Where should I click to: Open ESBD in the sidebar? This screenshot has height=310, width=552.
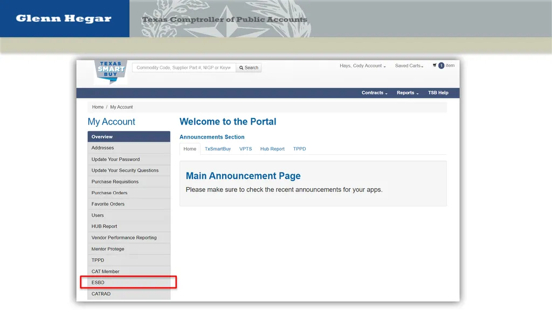click(129, 283)
